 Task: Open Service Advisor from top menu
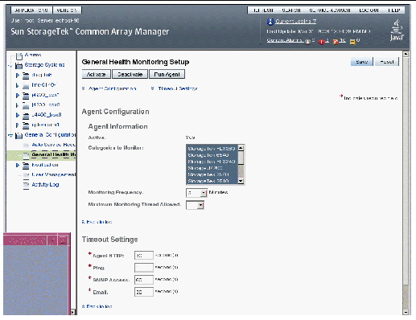point(330,10)
